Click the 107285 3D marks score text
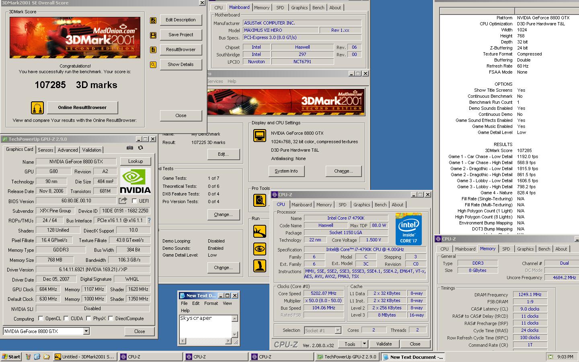Screen dimensions: 579x362 pyautogui.click(x=76, y=85)
